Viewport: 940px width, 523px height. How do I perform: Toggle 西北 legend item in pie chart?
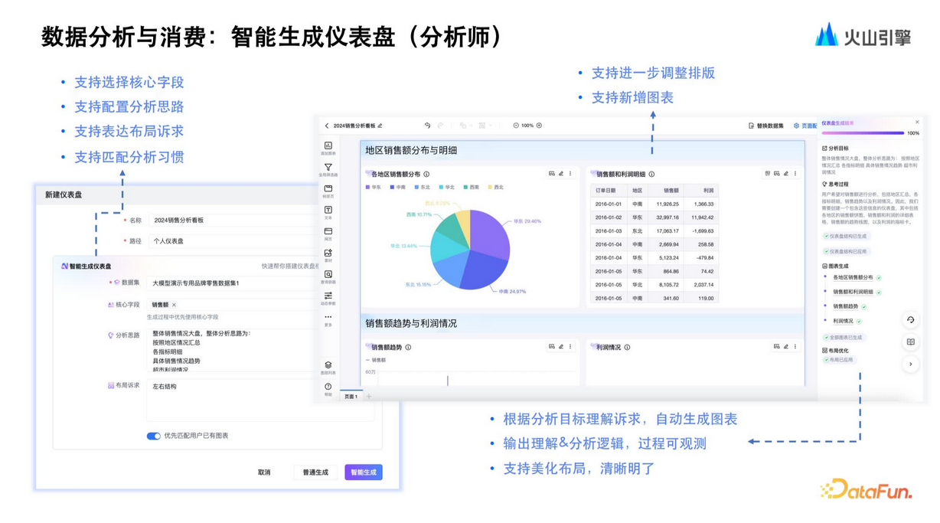(496, 187)
